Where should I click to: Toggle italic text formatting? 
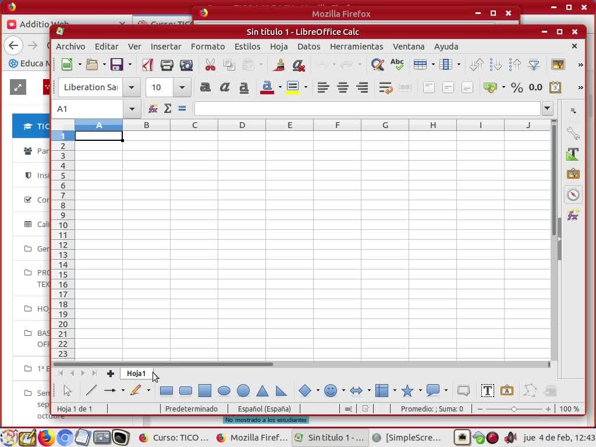[x=225, y=87]
